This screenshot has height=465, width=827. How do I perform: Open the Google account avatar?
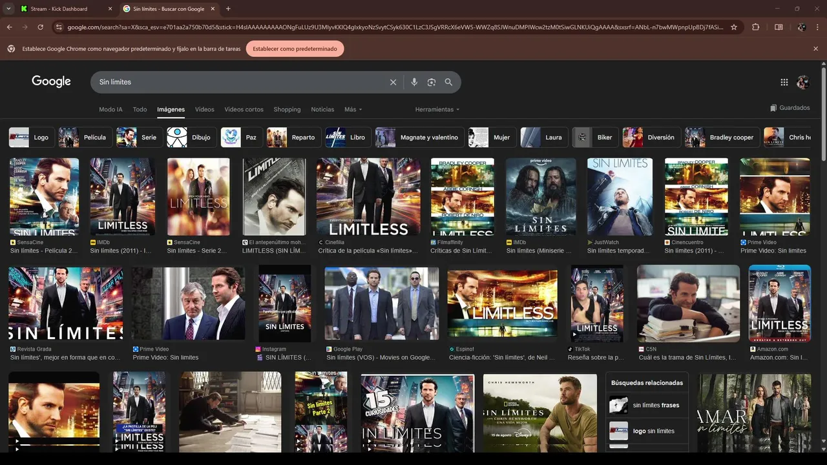803,82
